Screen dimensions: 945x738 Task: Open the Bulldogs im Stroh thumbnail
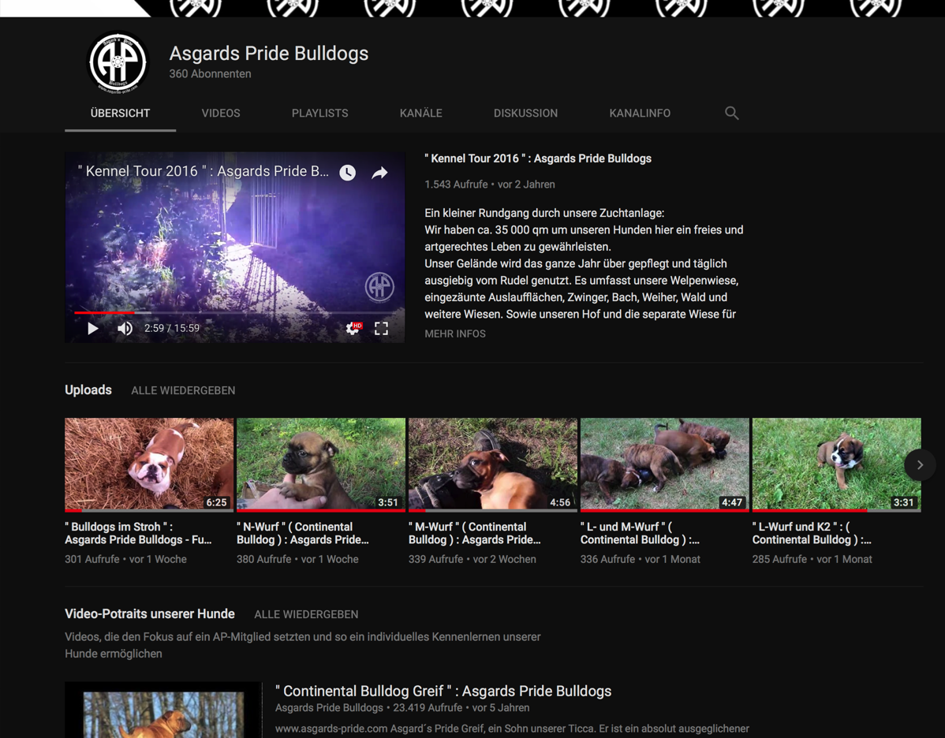point(149,464)
